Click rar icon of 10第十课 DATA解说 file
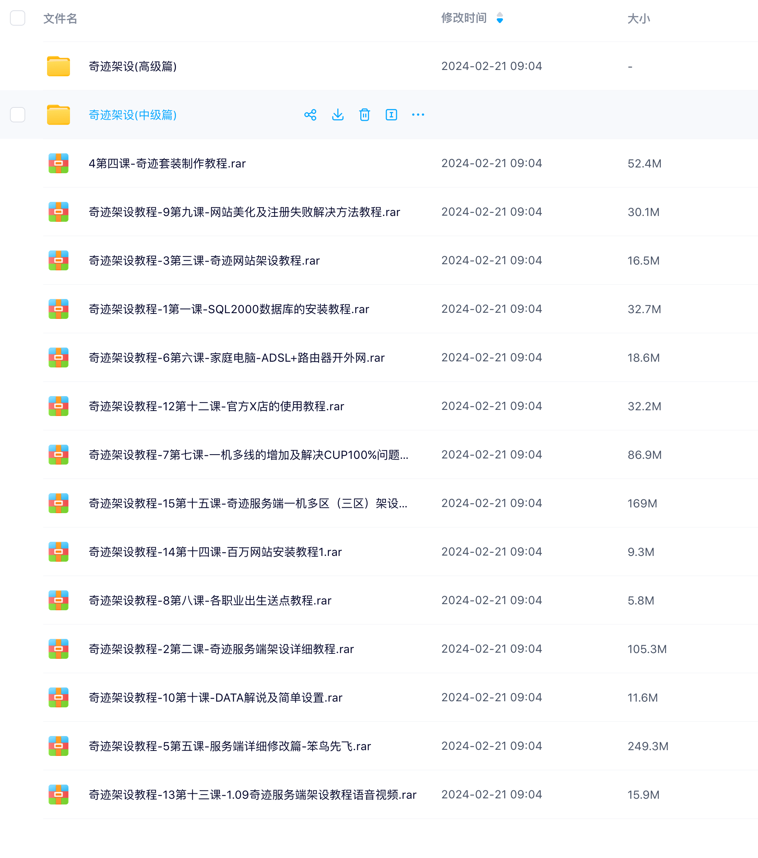This screenshot has width=758, height=858. click(x=59, y=697)
